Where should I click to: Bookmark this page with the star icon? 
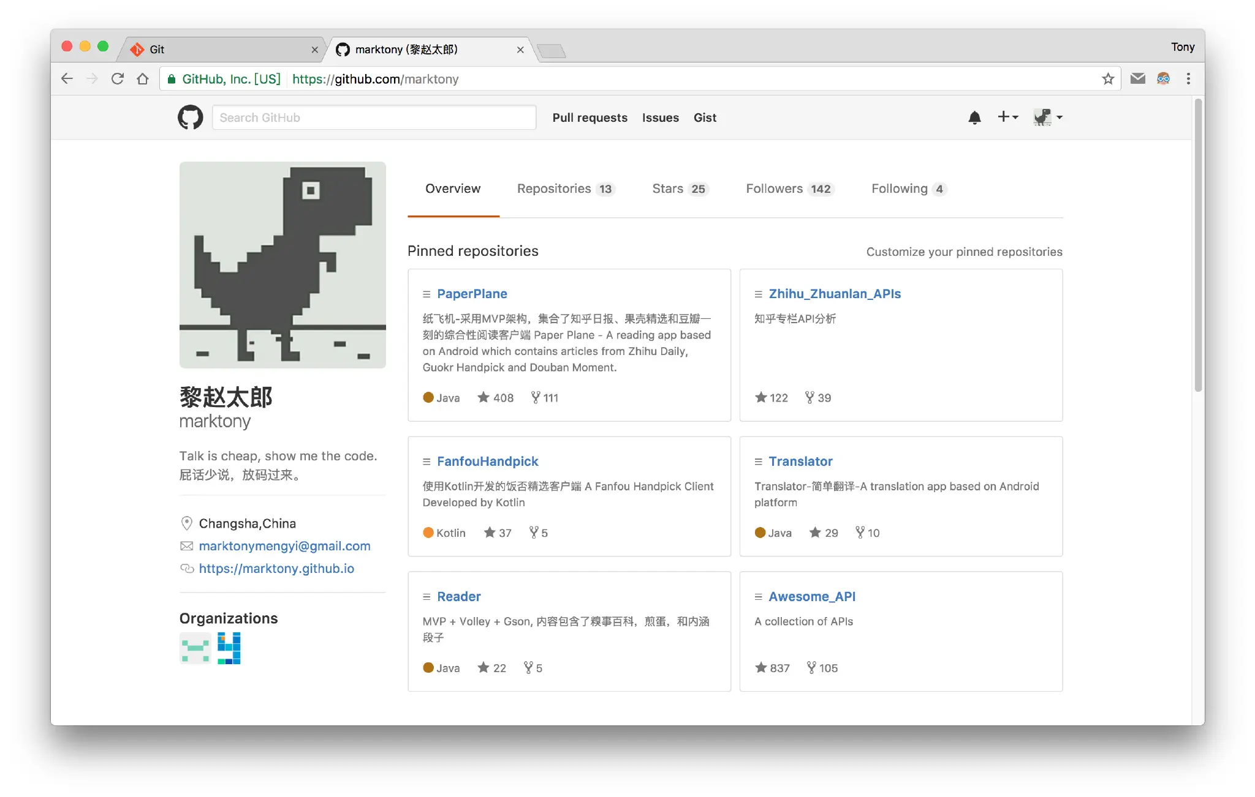(1108, 79)
